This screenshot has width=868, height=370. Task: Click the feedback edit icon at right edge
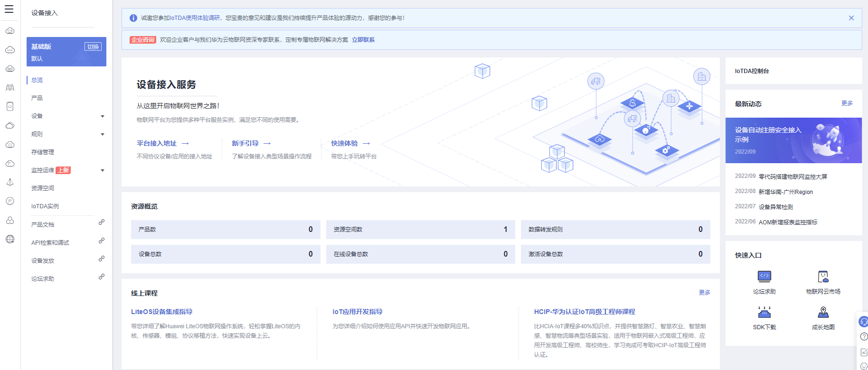click(x=864, y=352)
